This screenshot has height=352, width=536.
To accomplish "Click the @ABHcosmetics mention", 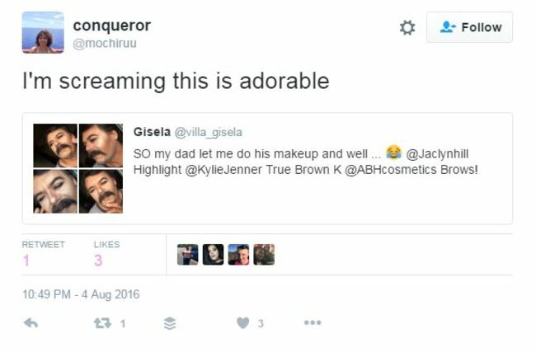I will 390,170.
